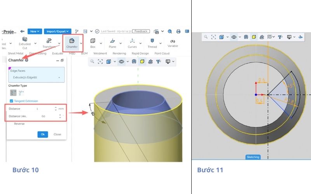Select the Transform tool
The height and width of the screenshot is (194, 311).
[49, 42]
